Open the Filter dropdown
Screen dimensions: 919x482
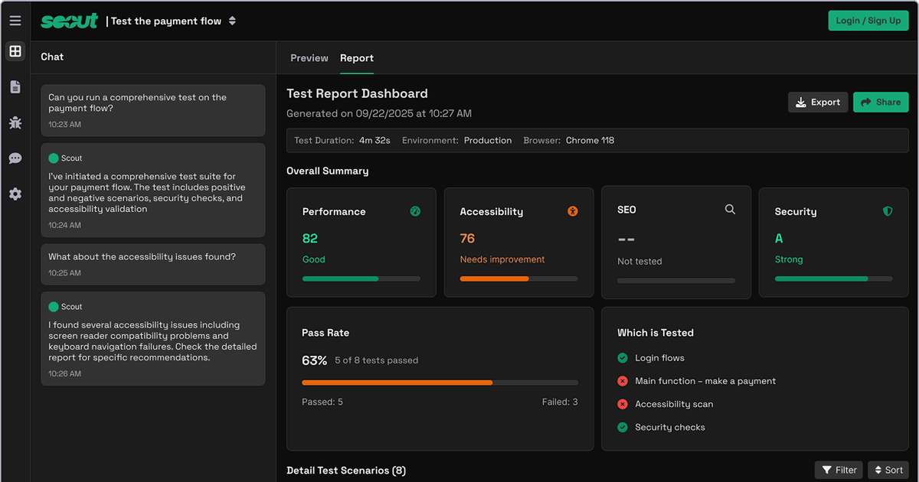(839, 470)
